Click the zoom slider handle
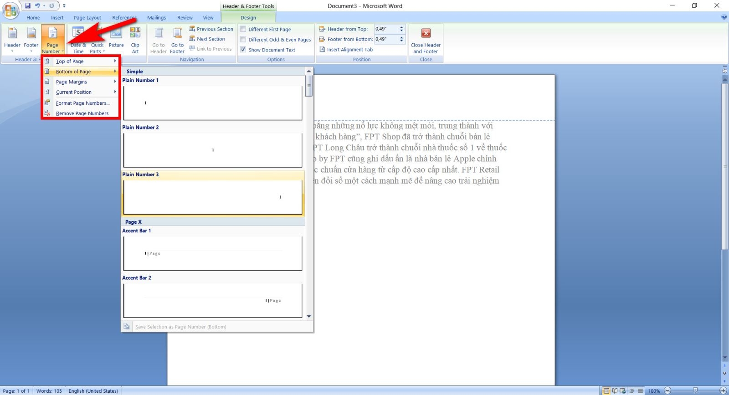 695,390
